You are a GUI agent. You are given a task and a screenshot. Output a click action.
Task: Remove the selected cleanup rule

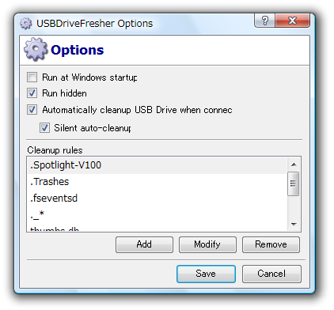tap(271, 244)
